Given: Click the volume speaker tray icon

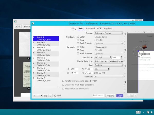Looking at the screenshot, I should (152, 112).
